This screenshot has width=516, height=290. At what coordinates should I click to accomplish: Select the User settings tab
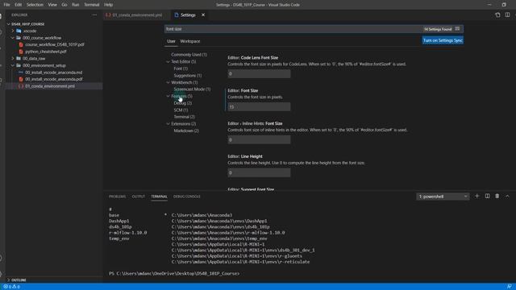tap(171, 41)
